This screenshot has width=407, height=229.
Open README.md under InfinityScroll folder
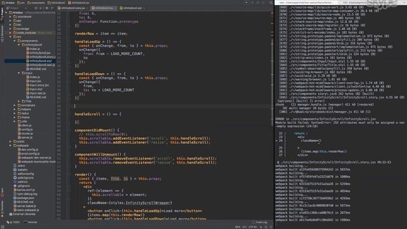(36, 69)
